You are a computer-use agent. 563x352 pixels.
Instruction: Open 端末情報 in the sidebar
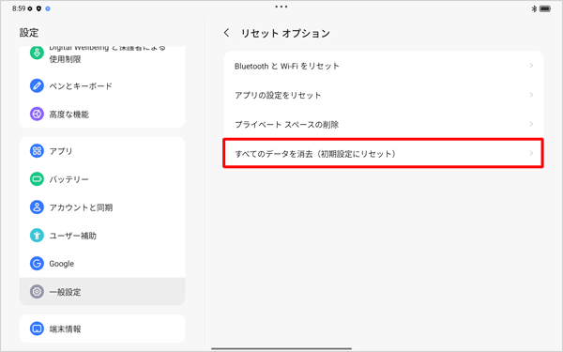(102, 329)
